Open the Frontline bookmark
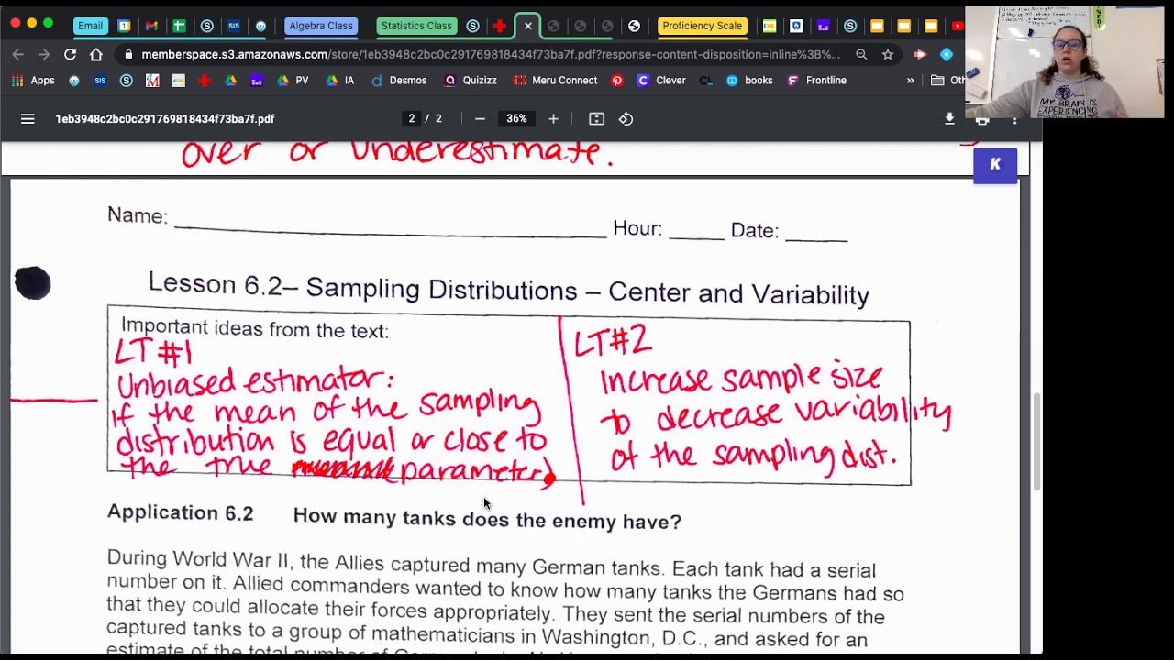Image resolution: width=1174 pixels, height=660 pixels. point(816,81)
